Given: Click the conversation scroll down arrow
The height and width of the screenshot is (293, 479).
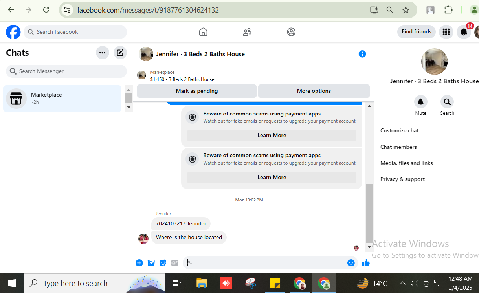Looking at the screenshot, I should 369,247.
